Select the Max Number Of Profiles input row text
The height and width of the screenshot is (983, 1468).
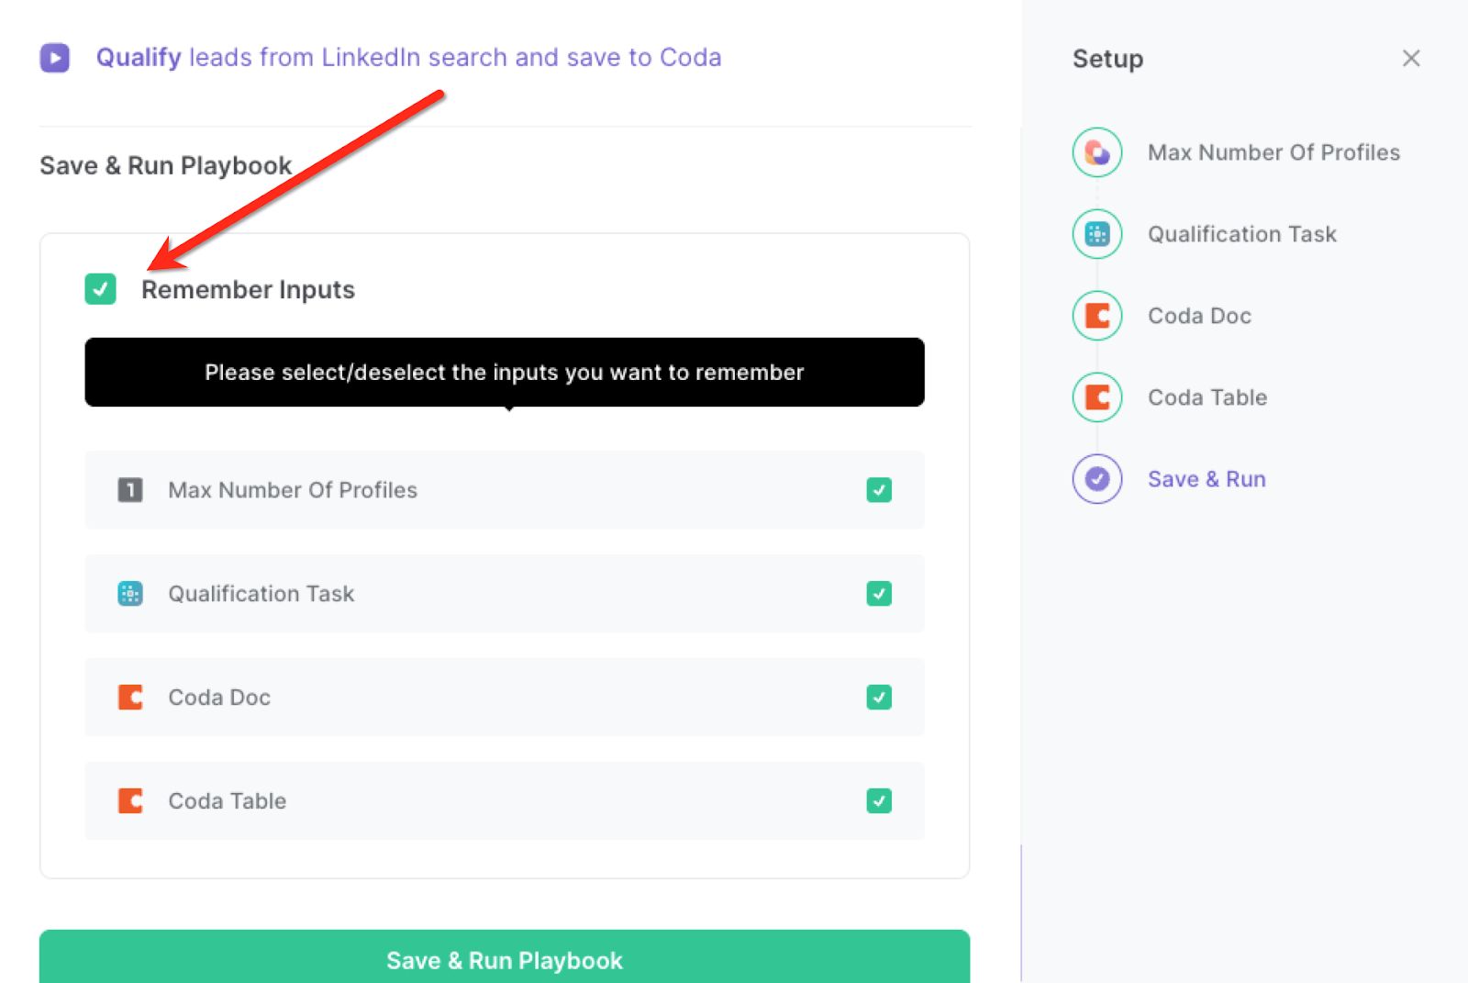tap(293, 490)
